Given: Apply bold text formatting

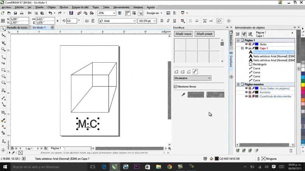Looking at the screenshot, I should click(x=162, y=21).
